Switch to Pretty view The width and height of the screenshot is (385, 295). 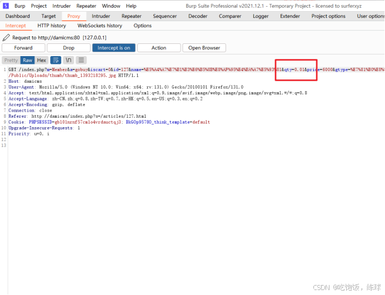point(11,60)
